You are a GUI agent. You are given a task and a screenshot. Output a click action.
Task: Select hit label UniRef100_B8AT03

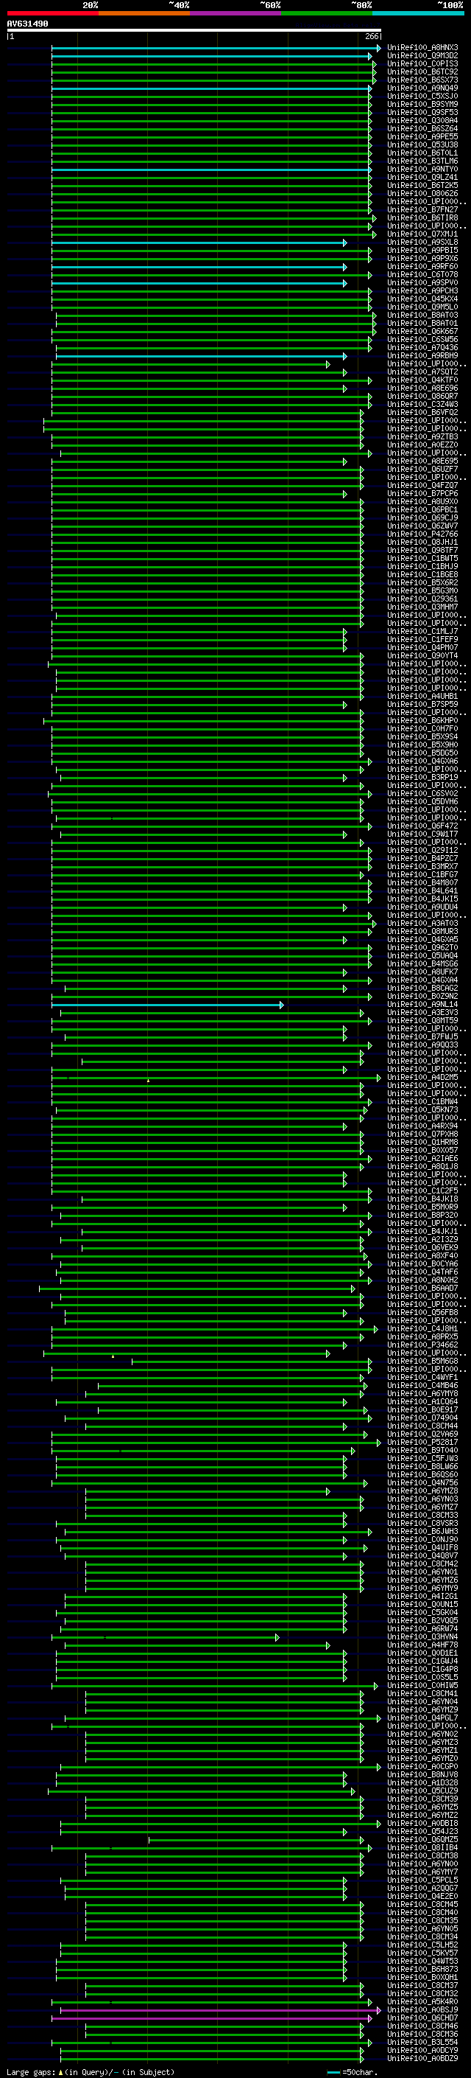(x=422, y=315)
